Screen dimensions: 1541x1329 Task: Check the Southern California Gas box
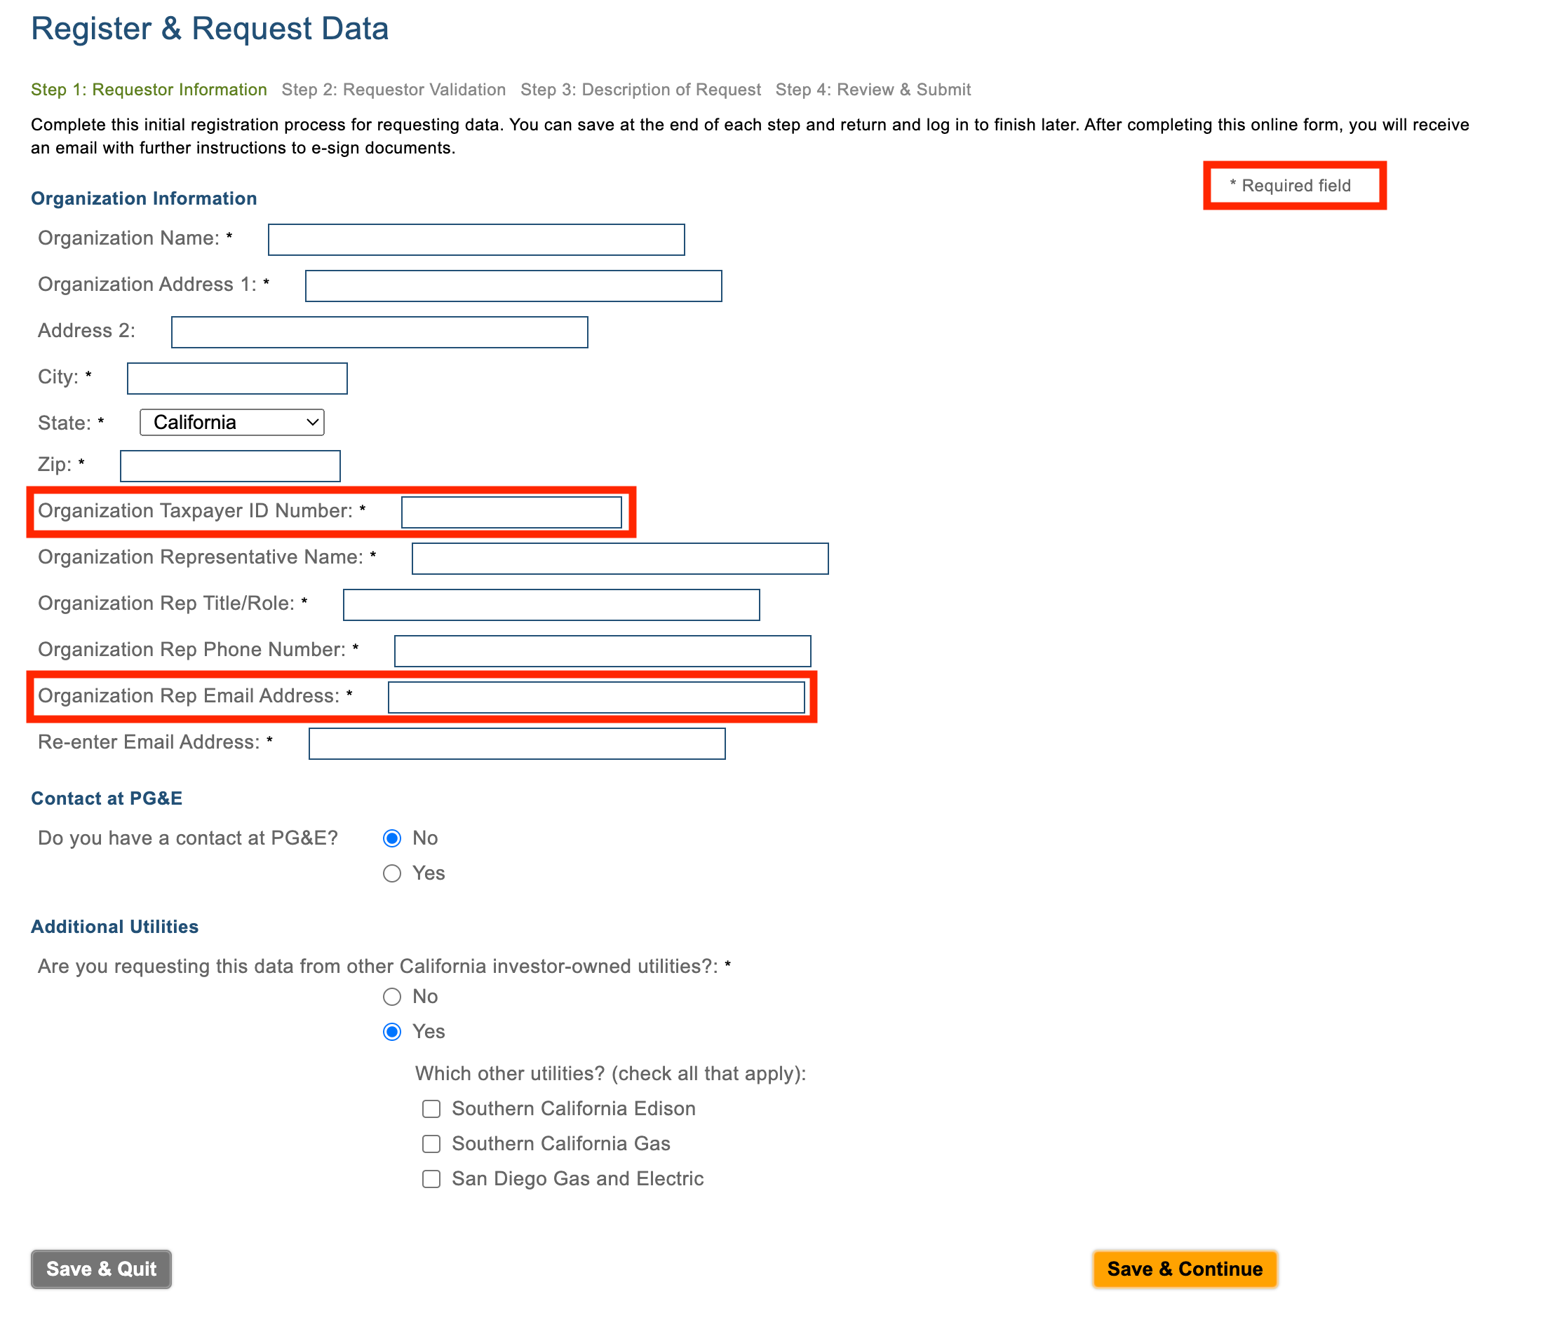[x=431, y=1144]
